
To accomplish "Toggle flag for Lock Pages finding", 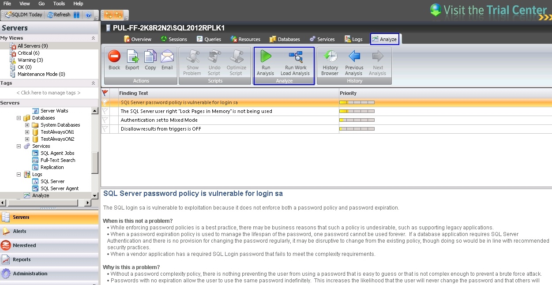I will pos(105,111).
